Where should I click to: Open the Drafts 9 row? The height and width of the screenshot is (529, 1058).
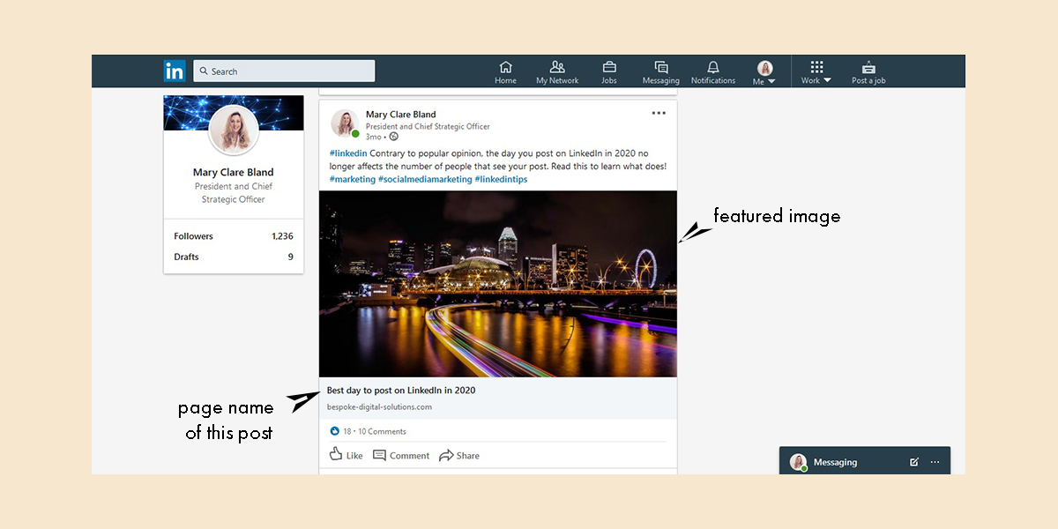234,257
